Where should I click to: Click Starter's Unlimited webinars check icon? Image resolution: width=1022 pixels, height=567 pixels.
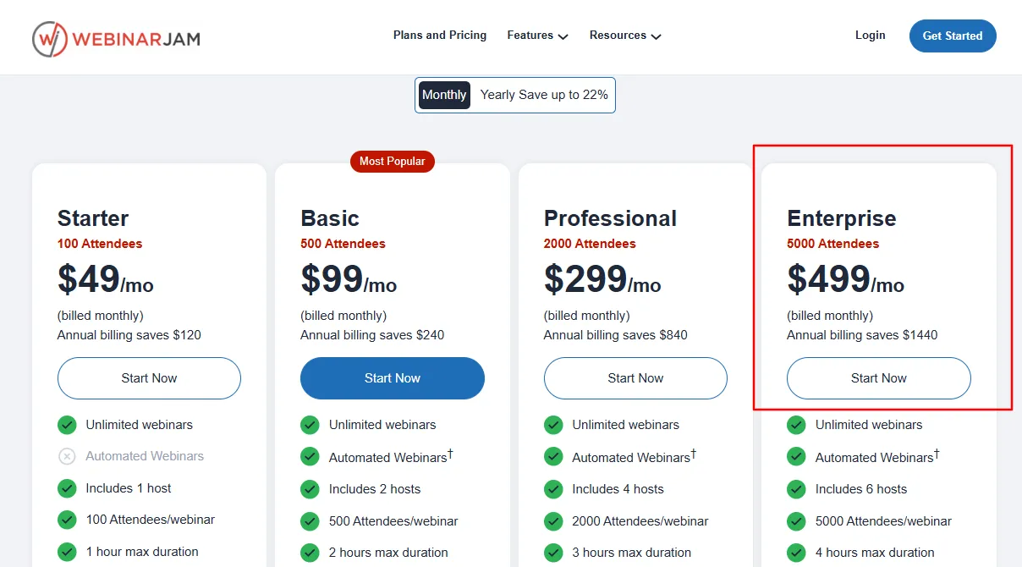[67, 425]
